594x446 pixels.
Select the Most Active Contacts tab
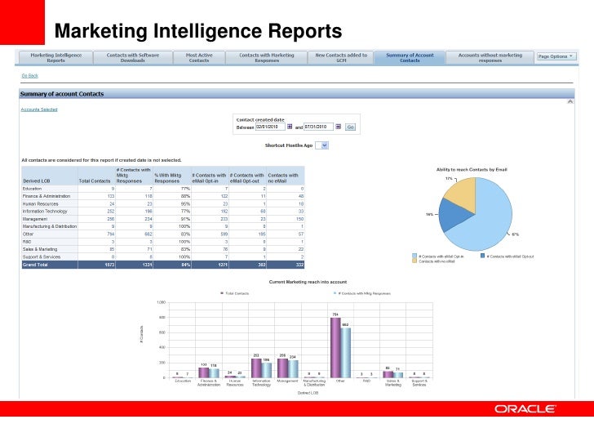point(199,58)
